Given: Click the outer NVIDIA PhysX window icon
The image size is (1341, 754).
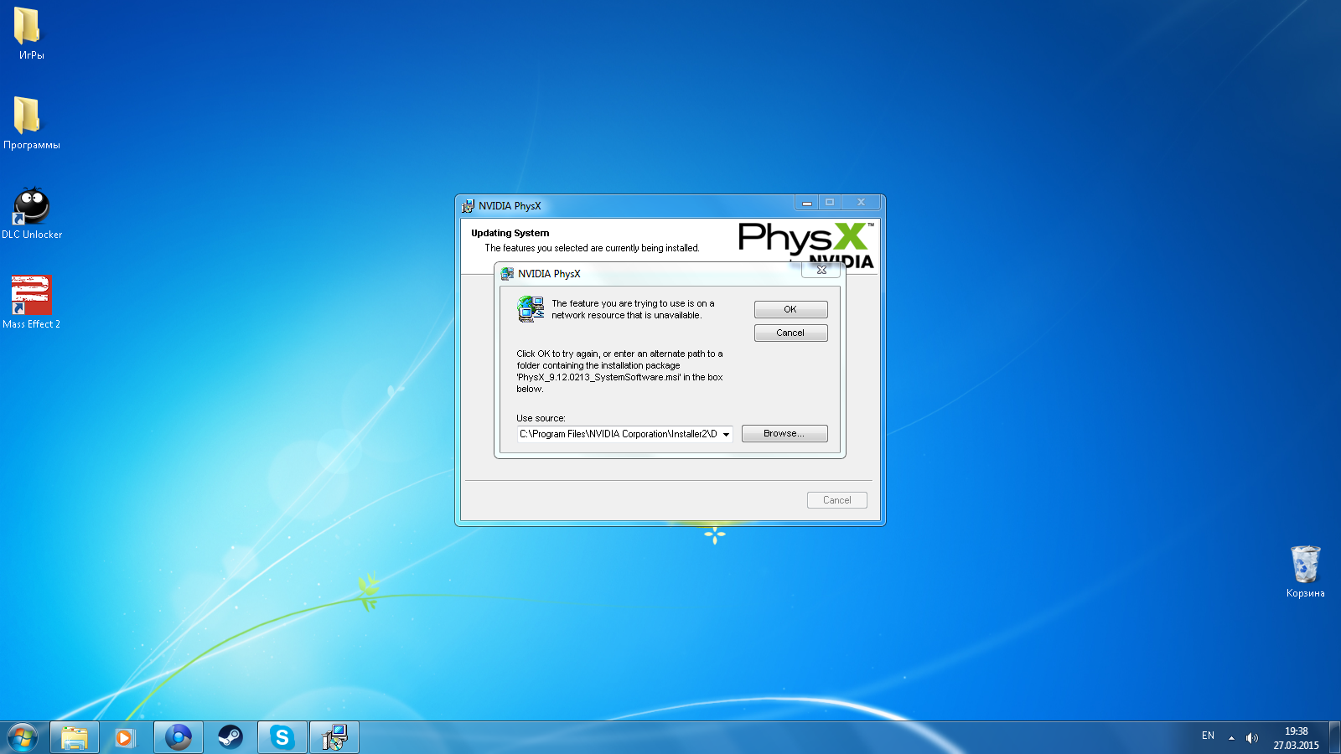Looking at the screenshot, I should point(468,206).
